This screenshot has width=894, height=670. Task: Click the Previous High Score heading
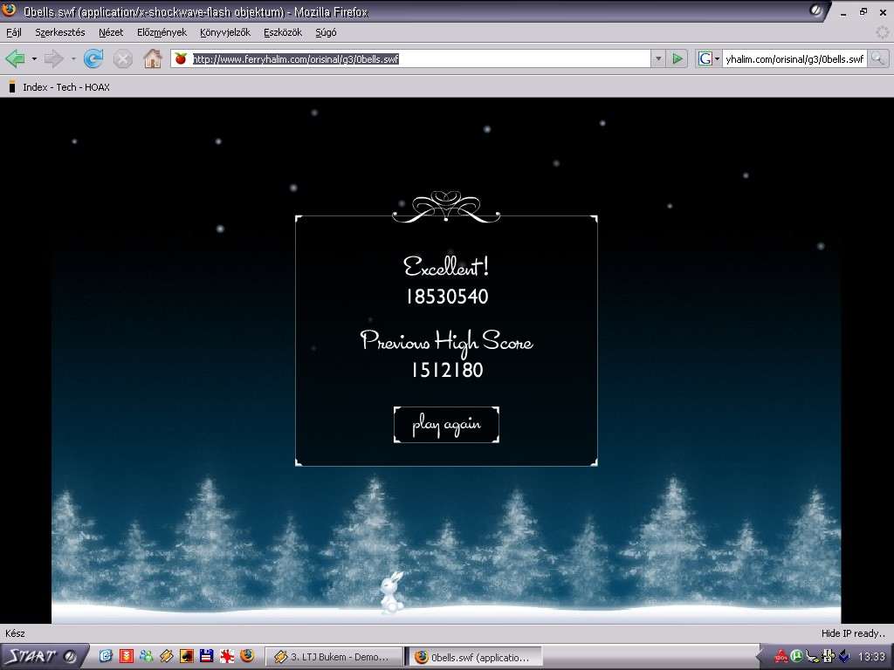click(446, 342)
